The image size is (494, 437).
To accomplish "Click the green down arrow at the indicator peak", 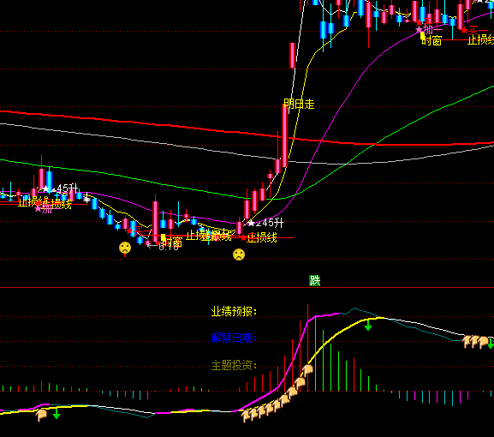I will tap(368, 325).
